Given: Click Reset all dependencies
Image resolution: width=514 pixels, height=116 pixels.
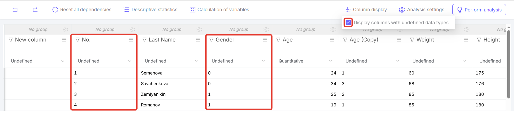Looking at the screenshot, I should click(82, 10).
